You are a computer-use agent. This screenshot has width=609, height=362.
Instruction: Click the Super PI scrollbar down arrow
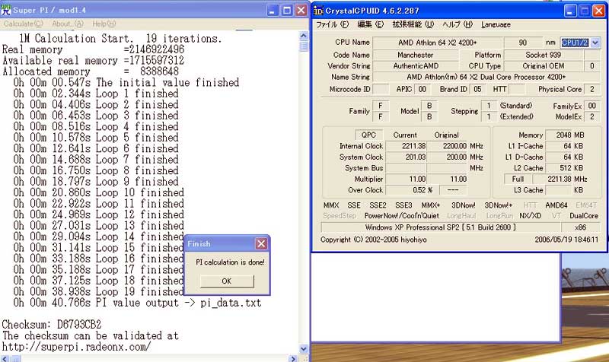[304, 349]
